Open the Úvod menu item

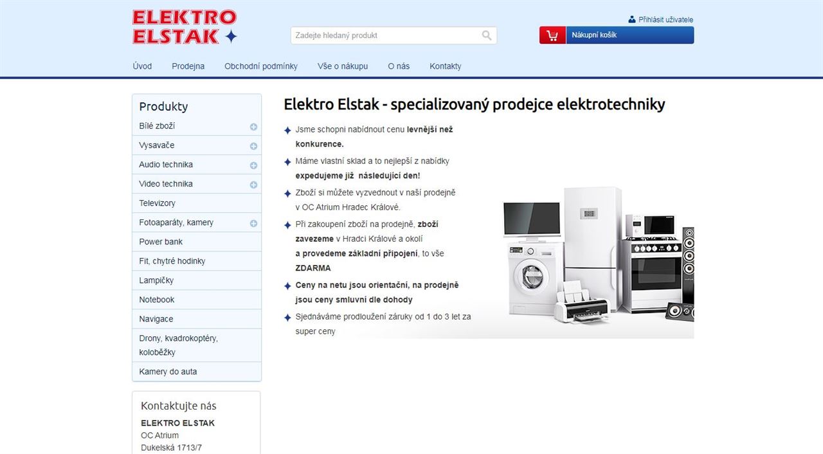pos(142,66)
